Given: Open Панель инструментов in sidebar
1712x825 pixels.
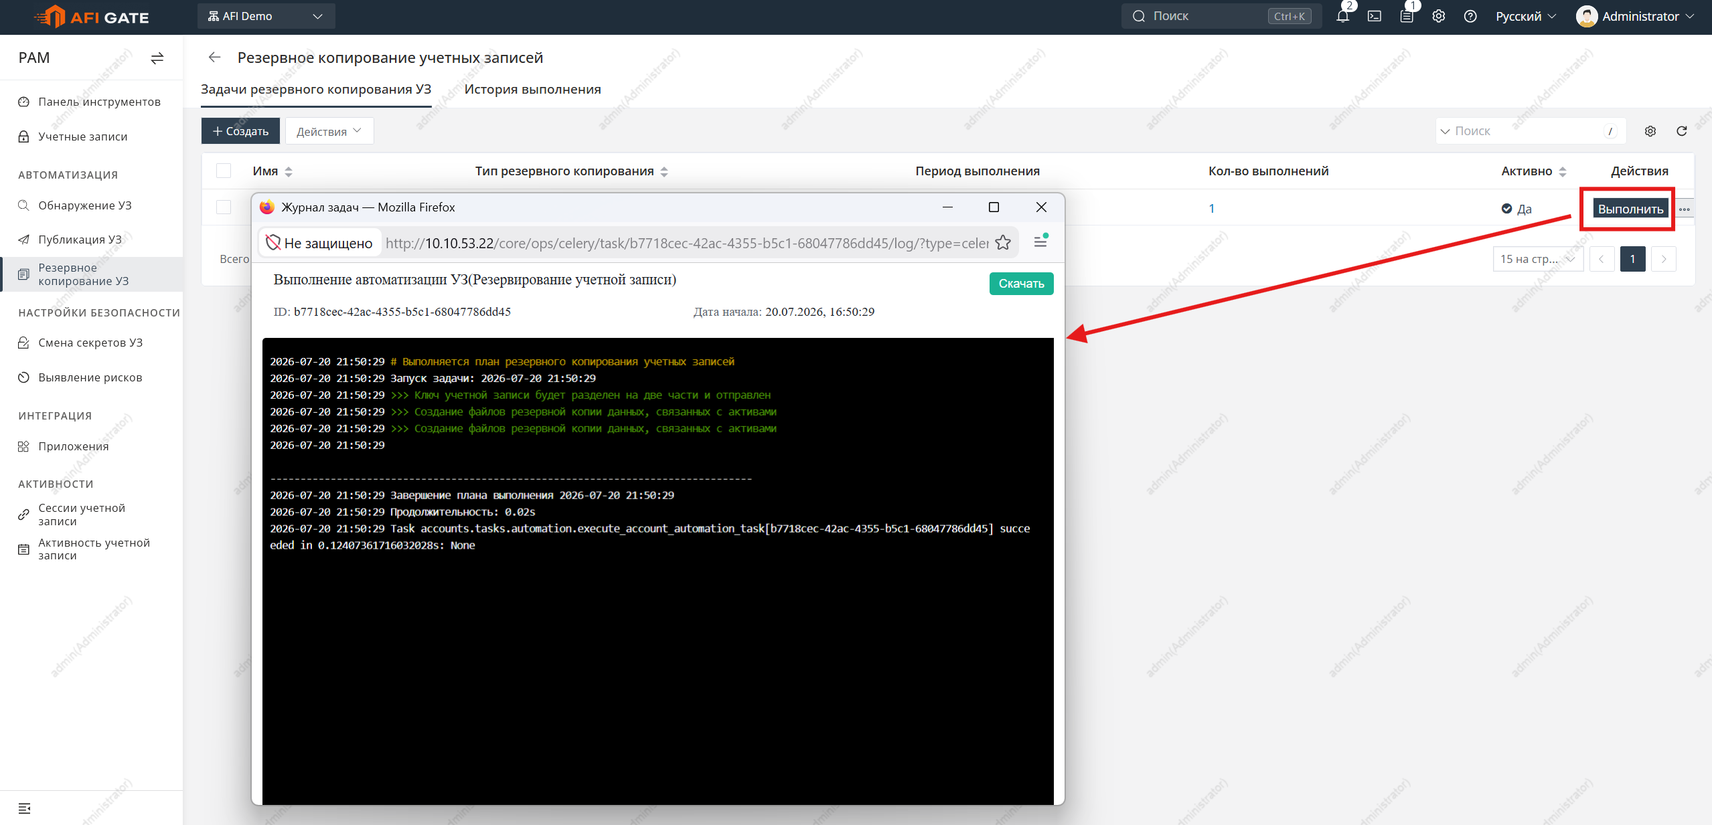Looking at the screenshot, I should 92,102.
